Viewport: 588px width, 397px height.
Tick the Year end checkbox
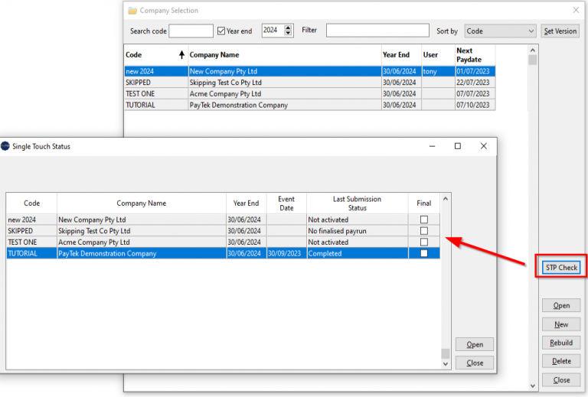[x=221, y=31]
